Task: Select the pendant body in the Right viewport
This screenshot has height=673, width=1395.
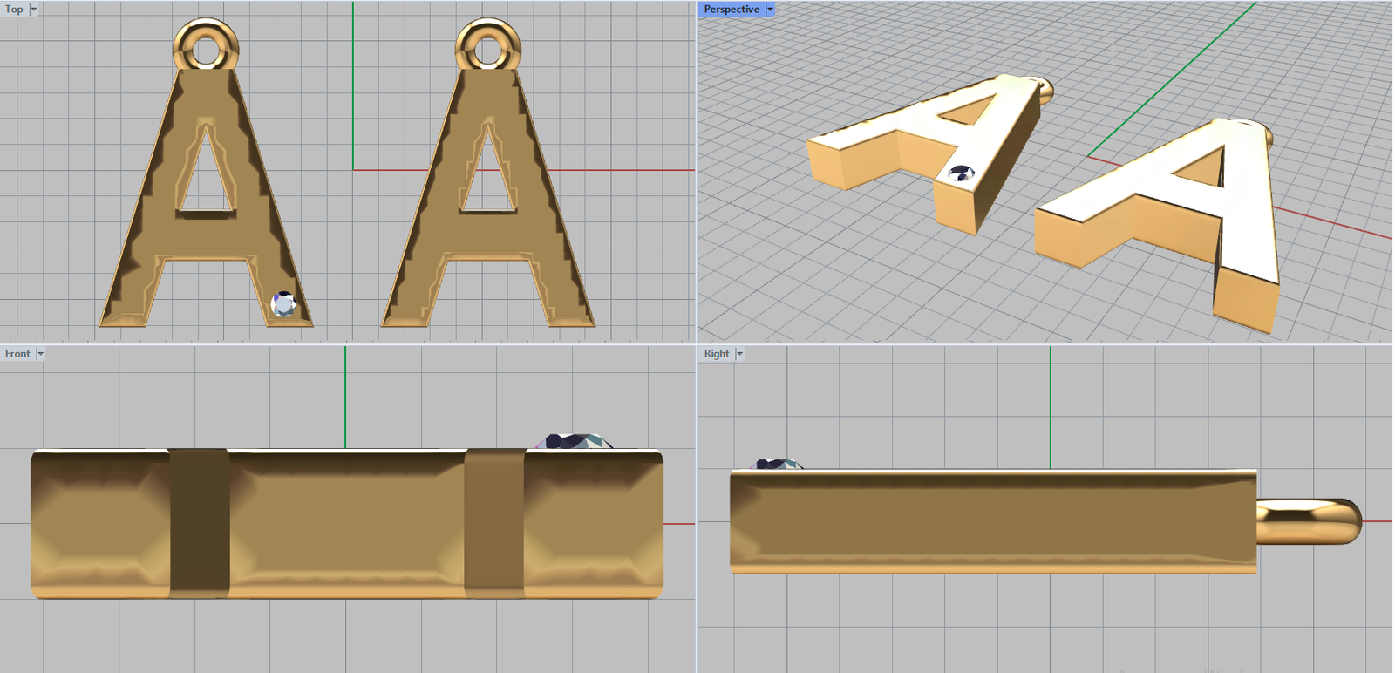Action: click(x=994, y=521)
